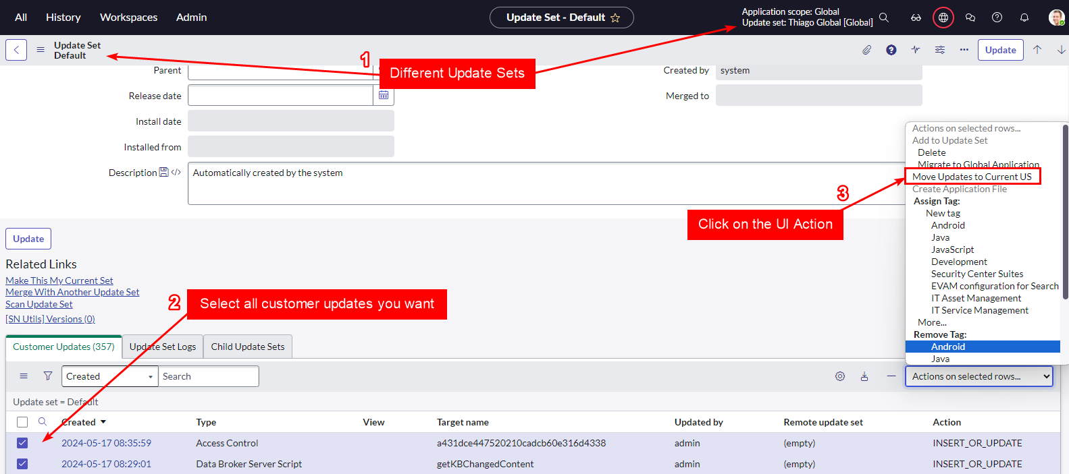The image size is (1069, 474).
Task: Uncheck the 08:35:59 Access Control row
Action: [22, 443]
